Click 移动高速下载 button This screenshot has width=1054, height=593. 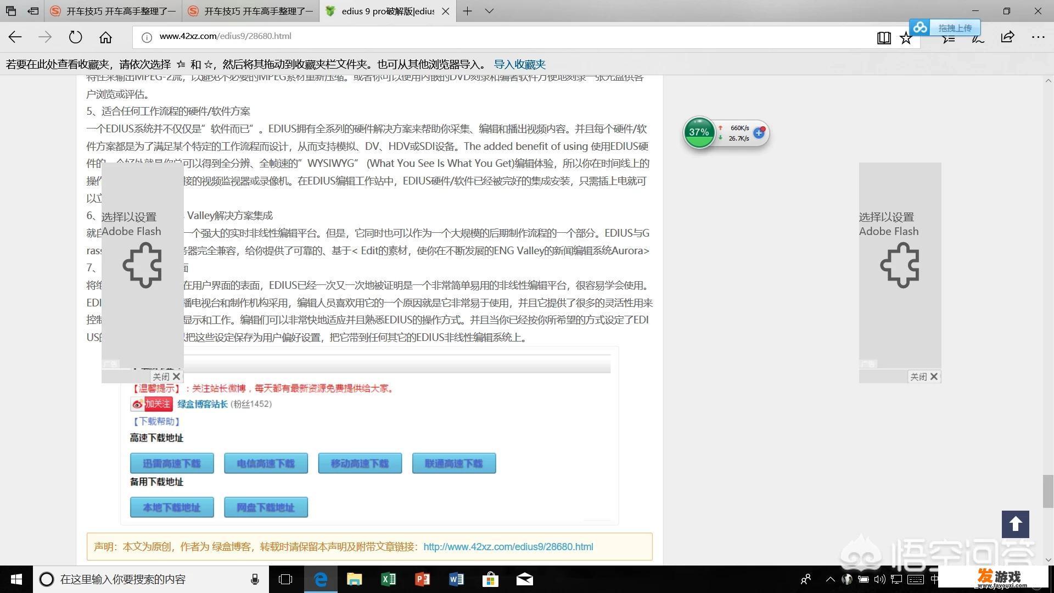coord(360,463)
